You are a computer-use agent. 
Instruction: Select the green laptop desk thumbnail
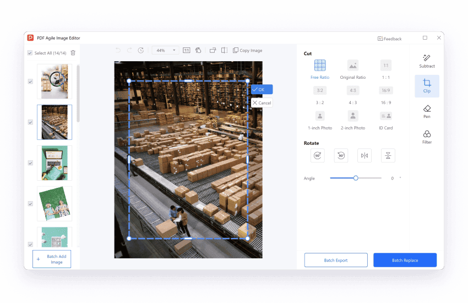click(x=55, y=163)
